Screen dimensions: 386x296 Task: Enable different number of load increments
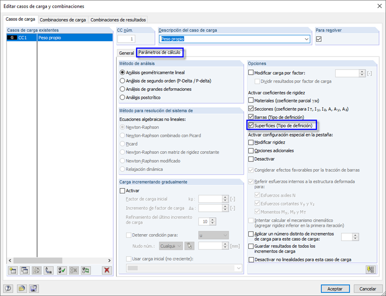click(x=251, y=234)
